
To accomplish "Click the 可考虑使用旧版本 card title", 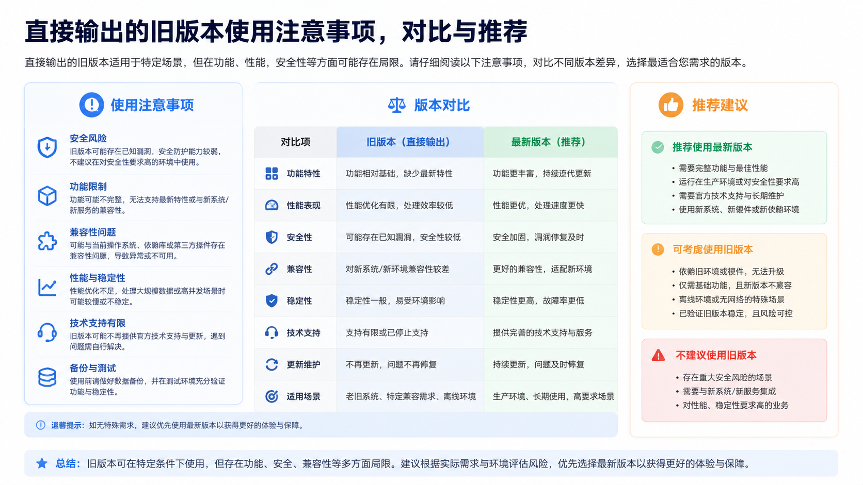I will (712, 249).
